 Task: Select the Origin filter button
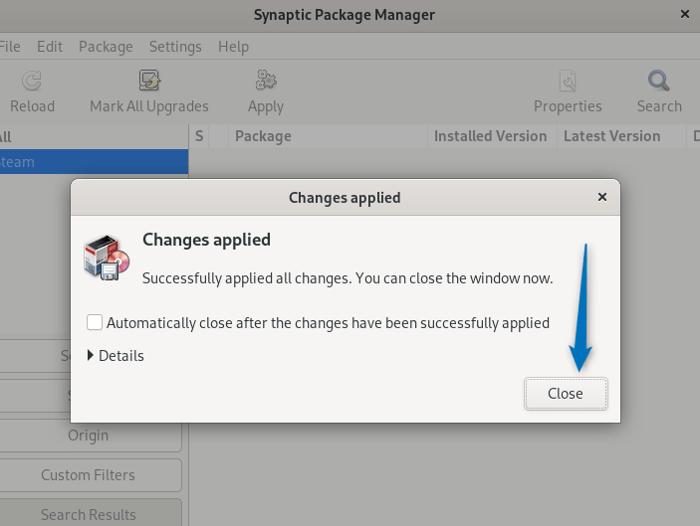click(89, 436)
